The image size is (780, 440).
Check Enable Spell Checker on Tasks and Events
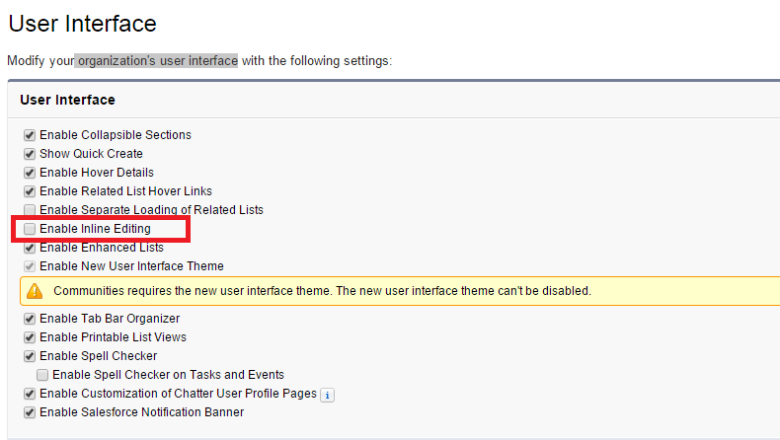point(42,375)
